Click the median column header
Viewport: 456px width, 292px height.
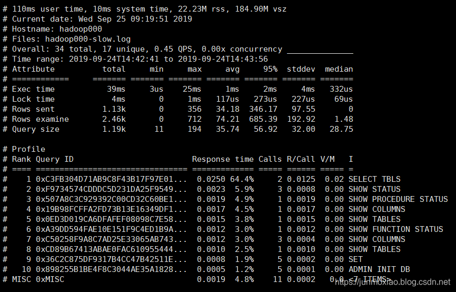[339, 69]
